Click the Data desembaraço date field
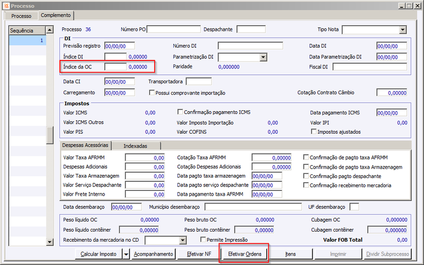Viewport: 424px width, 265px height. click(x=127, y=207)
